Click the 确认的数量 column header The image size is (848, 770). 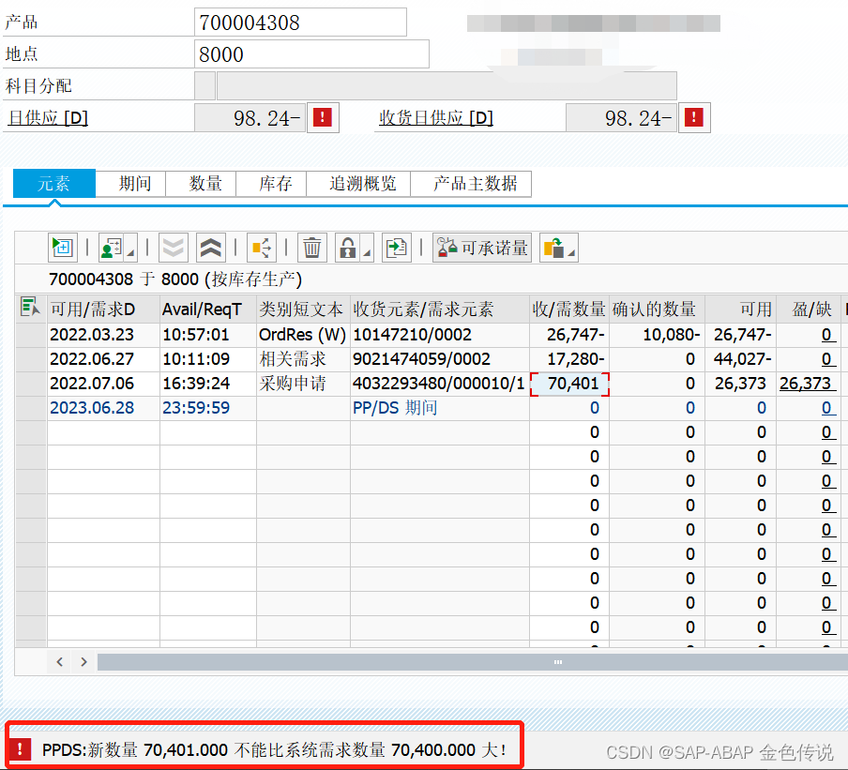coord(657,309)
